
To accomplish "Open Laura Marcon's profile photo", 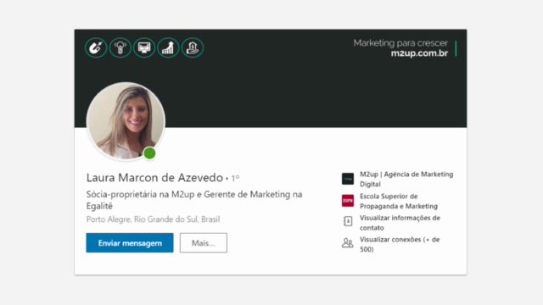I will [x=126, y=121].
